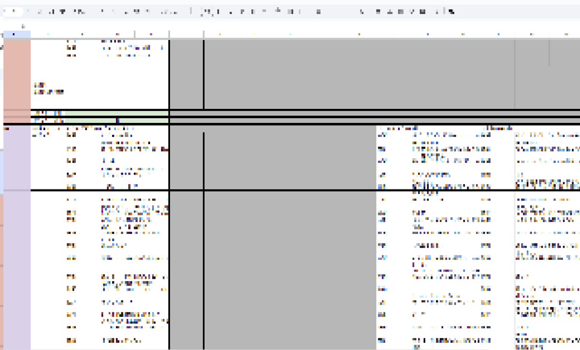Click the white box in the toolbar
Viewport: 580px width, 350px height.
pos(12,12)
